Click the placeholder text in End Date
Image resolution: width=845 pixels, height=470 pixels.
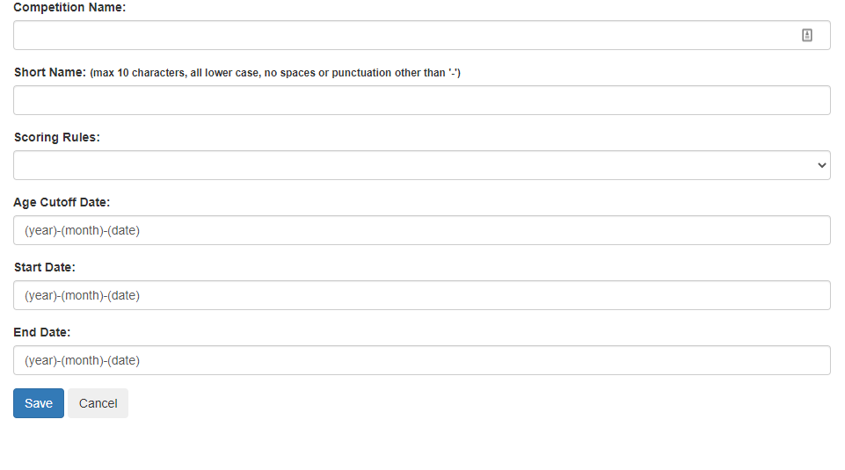(x=82, y=361)
